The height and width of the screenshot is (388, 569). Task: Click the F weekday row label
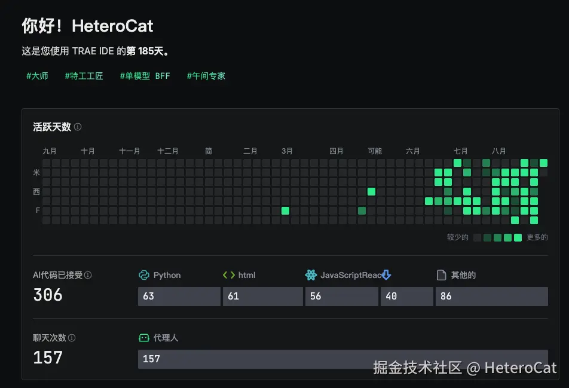[x=38, y=210]
